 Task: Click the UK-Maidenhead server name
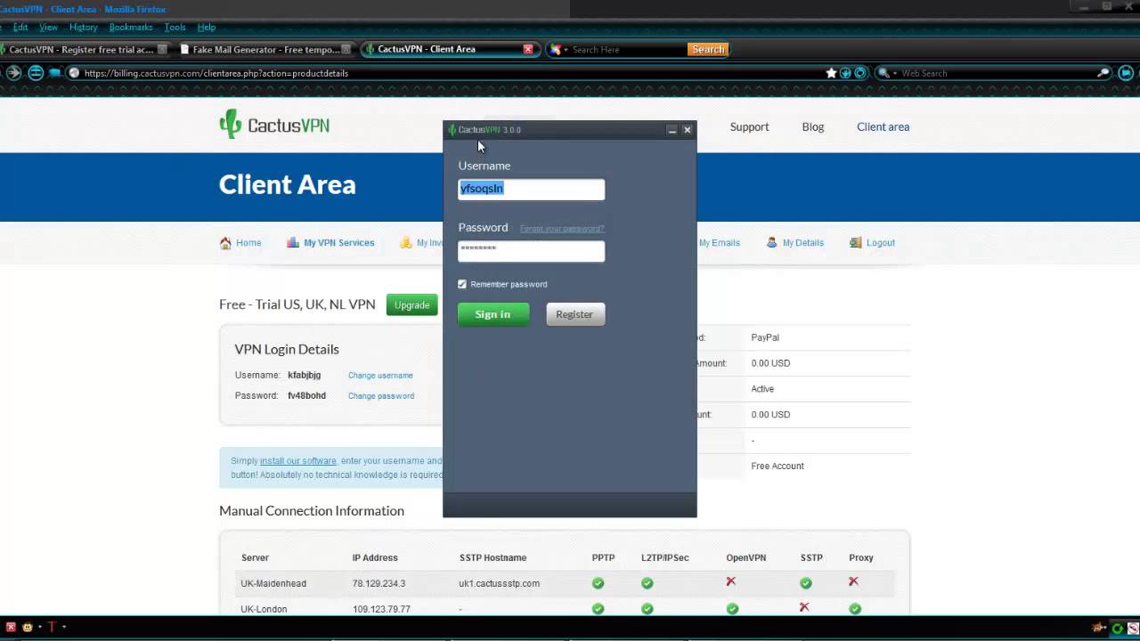273,584
